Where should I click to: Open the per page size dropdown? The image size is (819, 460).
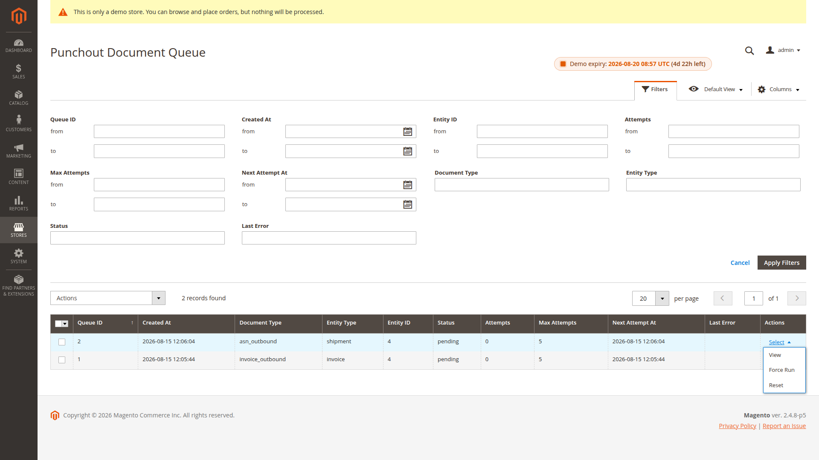[662, 299]
